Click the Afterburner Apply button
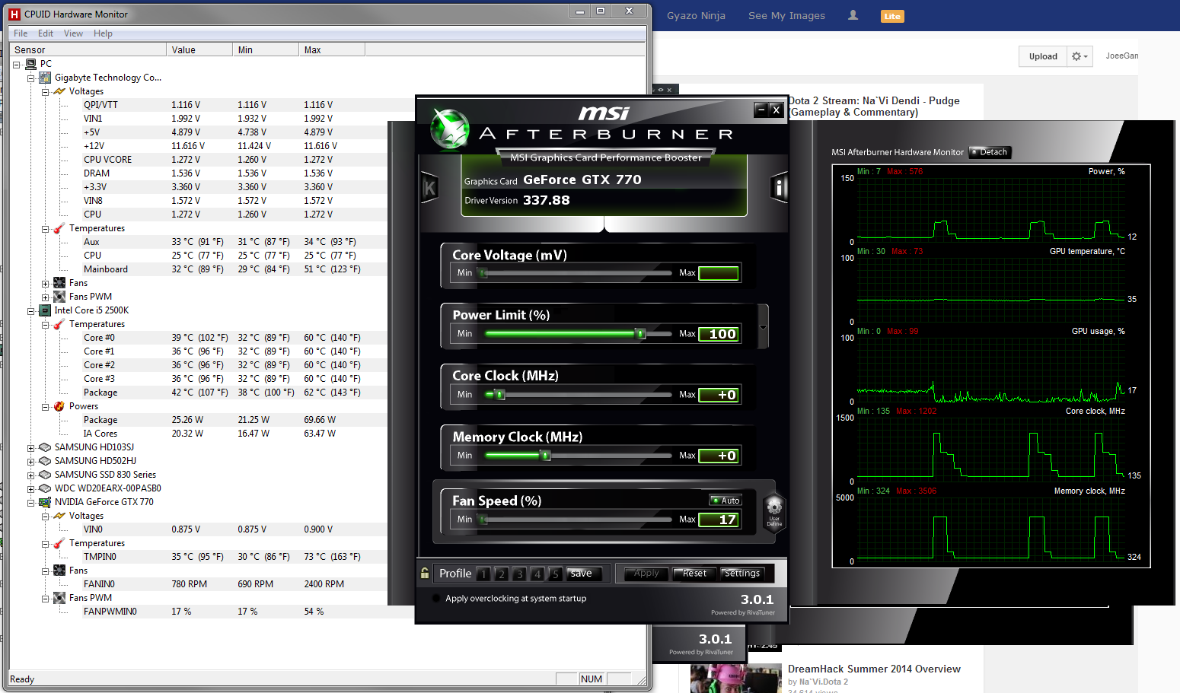This screenshot has width=1180, height=693. 646,574
